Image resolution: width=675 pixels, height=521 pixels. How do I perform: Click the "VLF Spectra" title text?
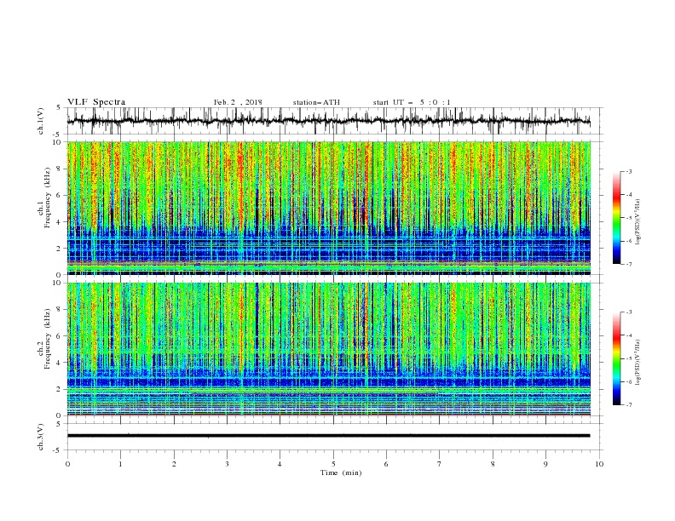click(96, 102)
